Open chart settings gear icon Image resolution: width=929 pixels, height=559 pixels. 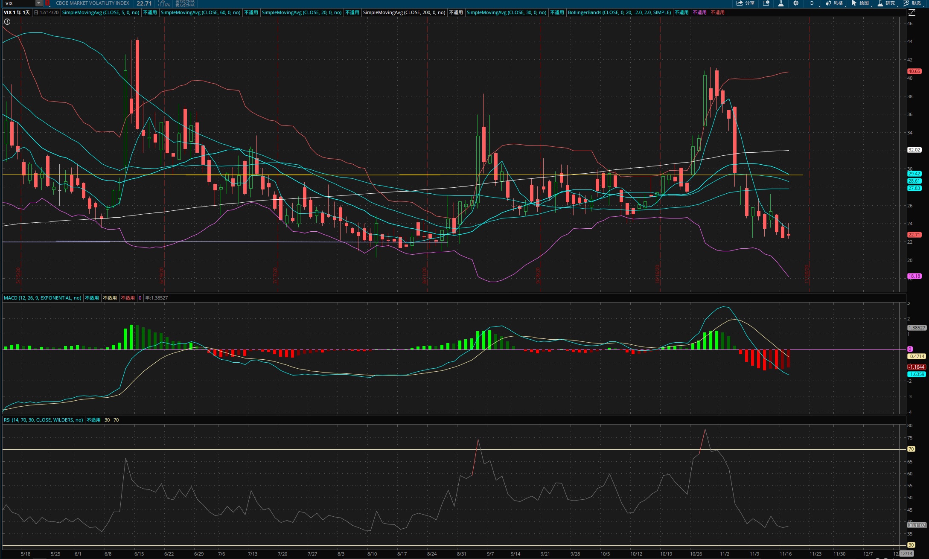pyautogui.click(x=795, y=3)
